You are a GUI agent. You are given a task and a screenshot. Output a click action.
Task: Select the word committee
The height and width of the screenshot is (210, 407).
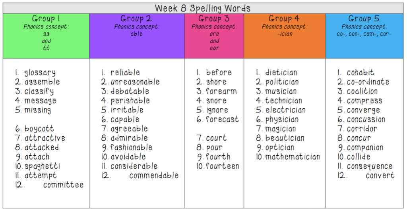click(63, 185)
